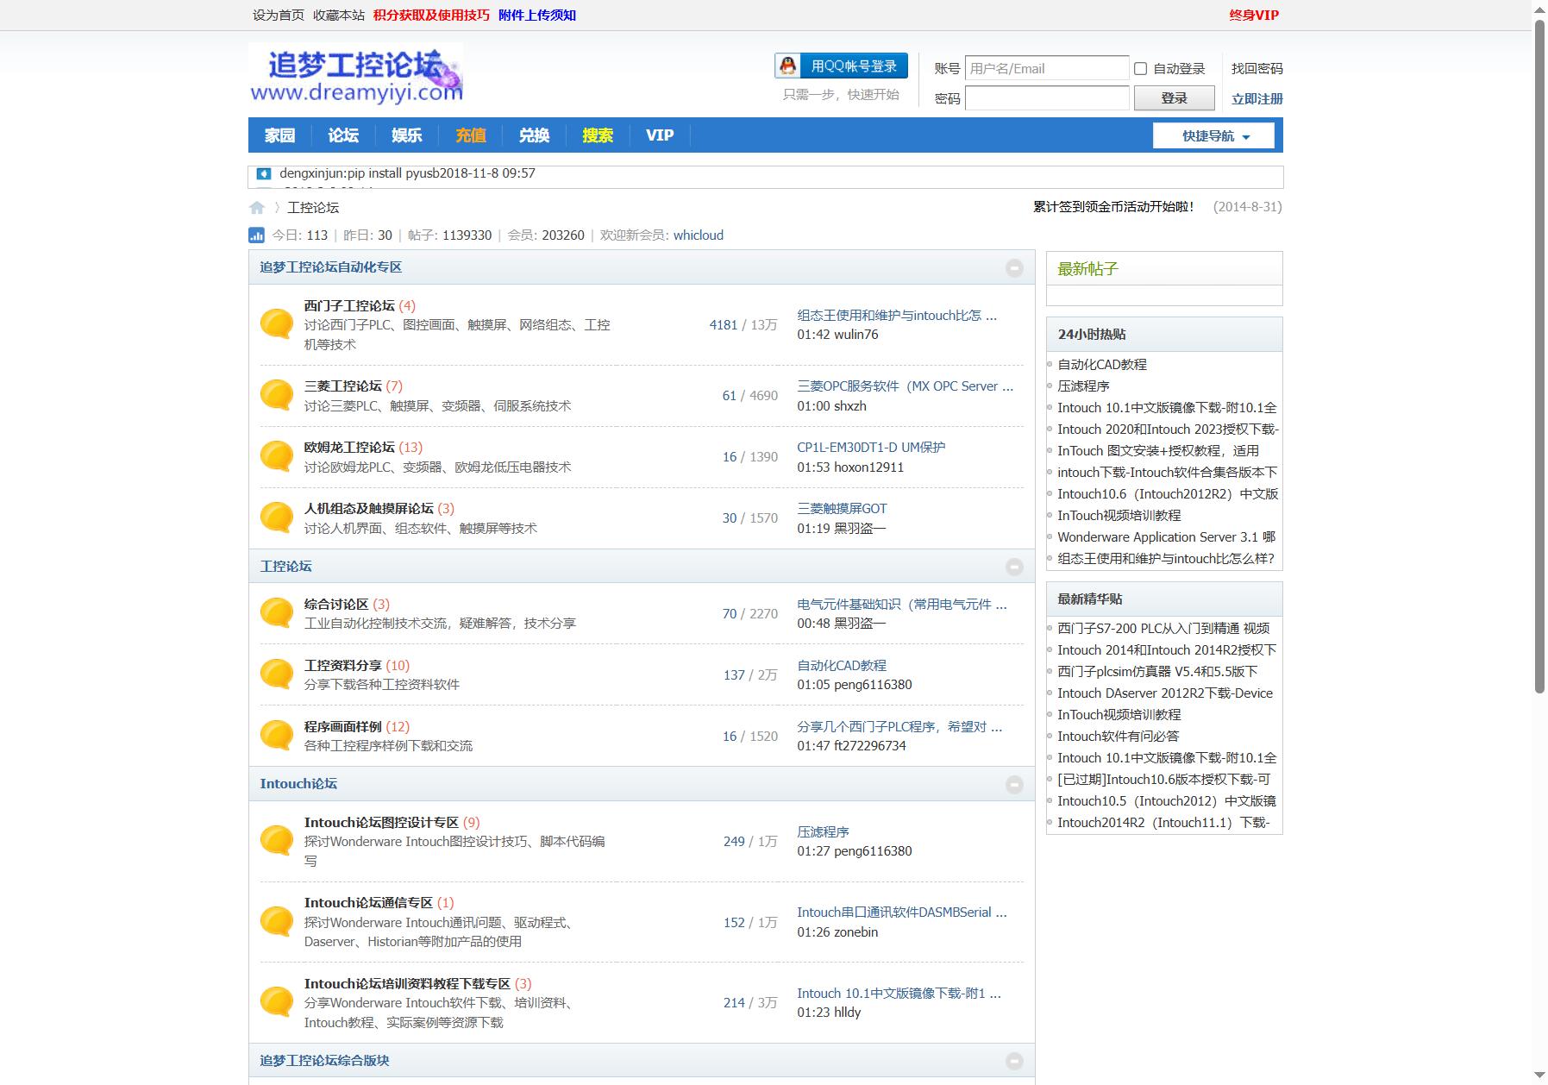Open the 兑换 nav tab
This screenshot has height=1085, width=1548.
click(535, 135)
